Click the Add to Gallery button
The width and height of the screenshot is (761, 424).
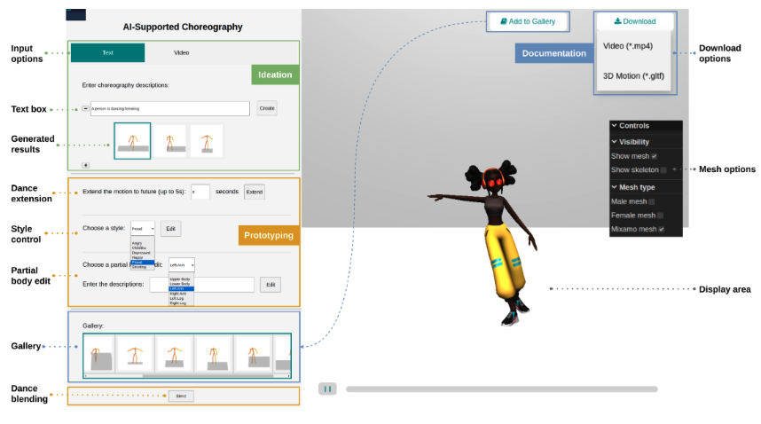coord(527,21)
